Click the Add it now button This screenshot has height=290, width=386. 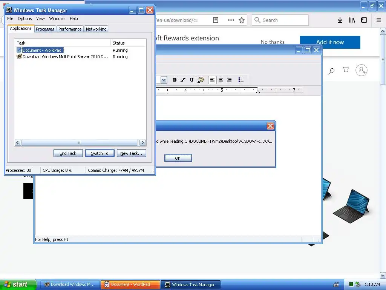330,42
